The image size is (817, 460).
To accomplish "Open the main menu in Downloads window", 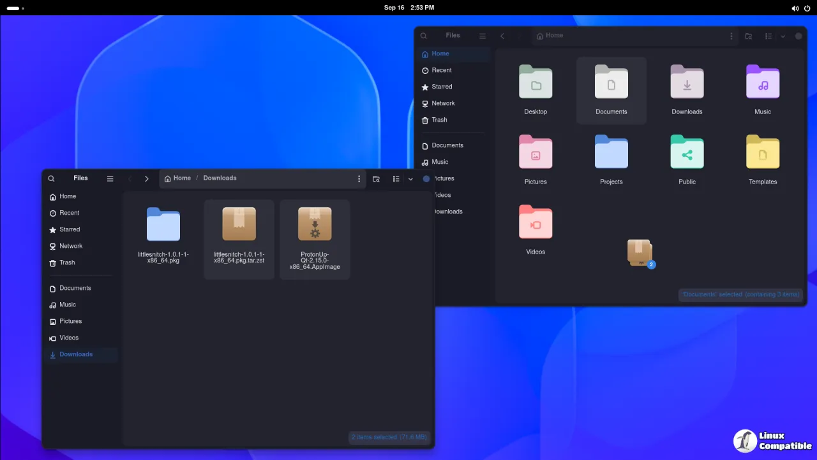I will click(110, 179).
